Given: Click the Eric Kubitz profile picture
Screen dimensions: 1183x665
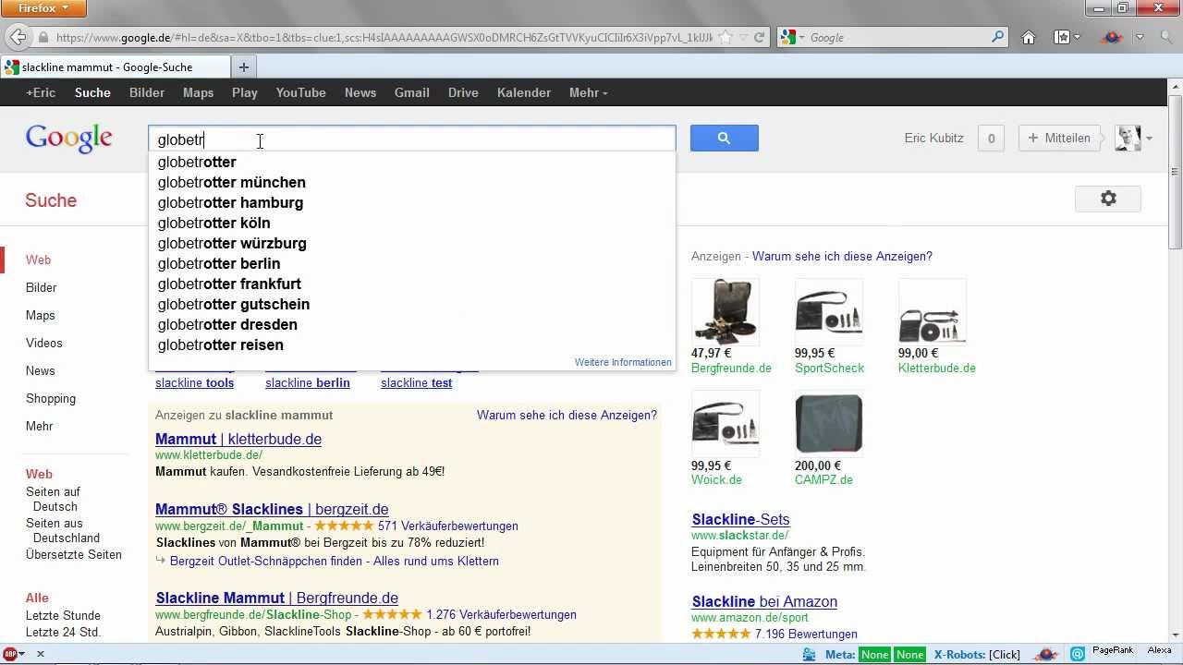Looking at the screenshot, I should (1128, 139).
